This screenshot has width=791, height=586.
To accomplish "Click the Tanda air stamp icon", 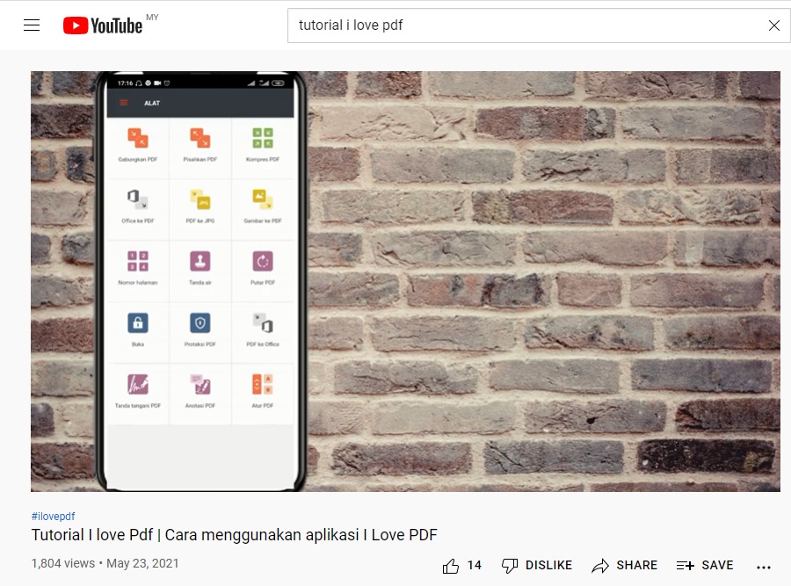I will 200,261.
